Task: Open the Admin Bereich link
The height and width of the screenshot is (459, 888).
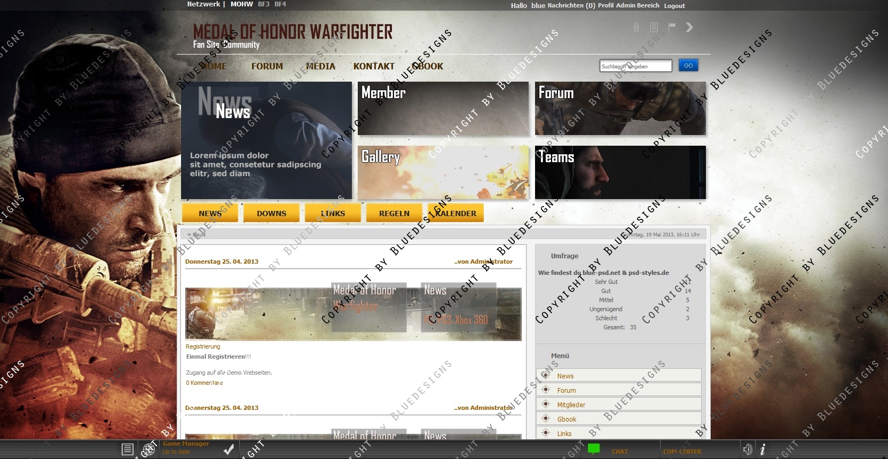Action: pyautogui.click(x=638, y=5)
